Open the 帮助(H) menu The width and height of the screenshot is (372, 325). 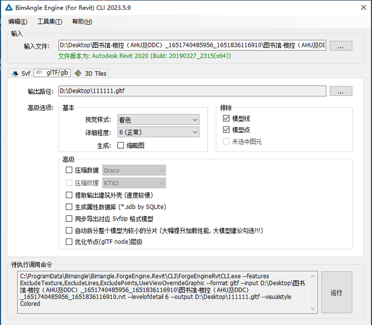coord(82,22)
